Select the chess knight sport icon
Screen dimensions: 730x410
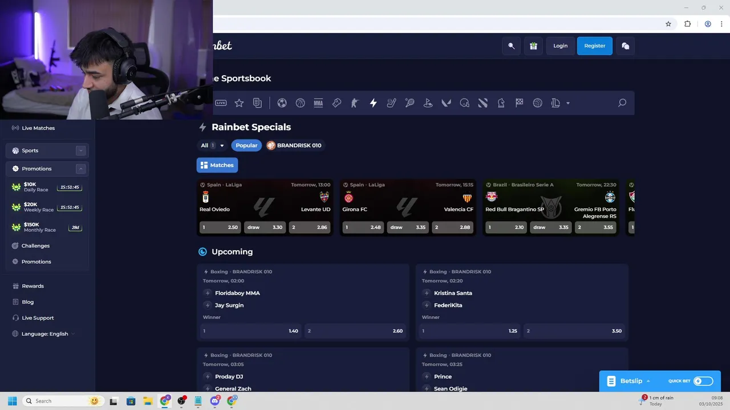501,103
